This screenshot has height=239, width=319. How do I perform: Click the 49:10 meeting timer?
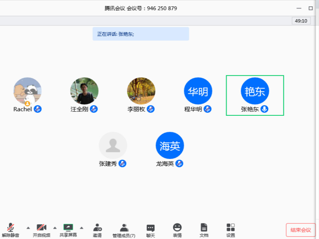301,21
